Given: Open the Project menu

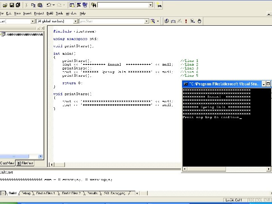Looking at the screenshot, I should coord(39,13).
